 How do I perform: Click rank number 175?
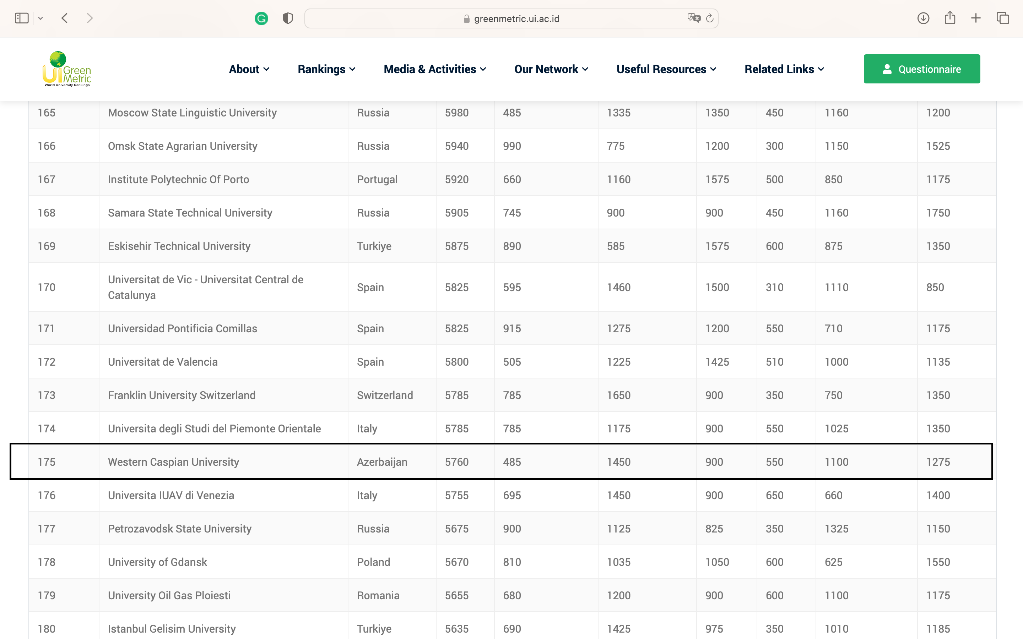coord(47,462)
